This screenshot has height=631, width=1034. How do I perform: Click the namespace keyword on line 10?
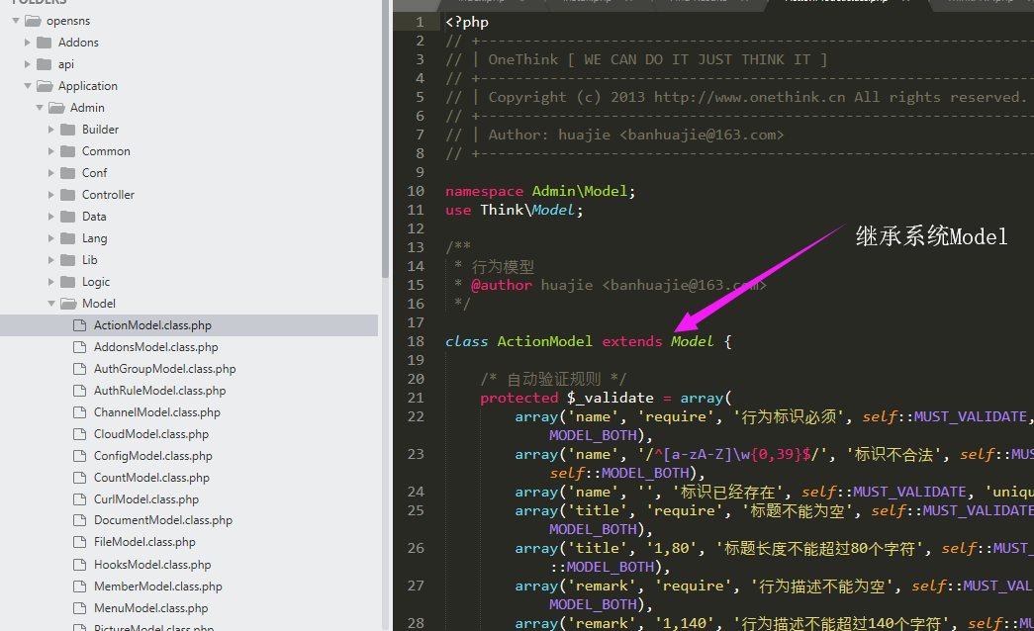coord(484,192)
